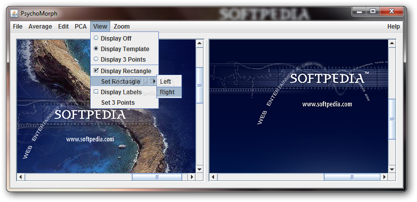Click the Set 3 Points menu entry
417x202 pixels.
[x=124, y=103]
